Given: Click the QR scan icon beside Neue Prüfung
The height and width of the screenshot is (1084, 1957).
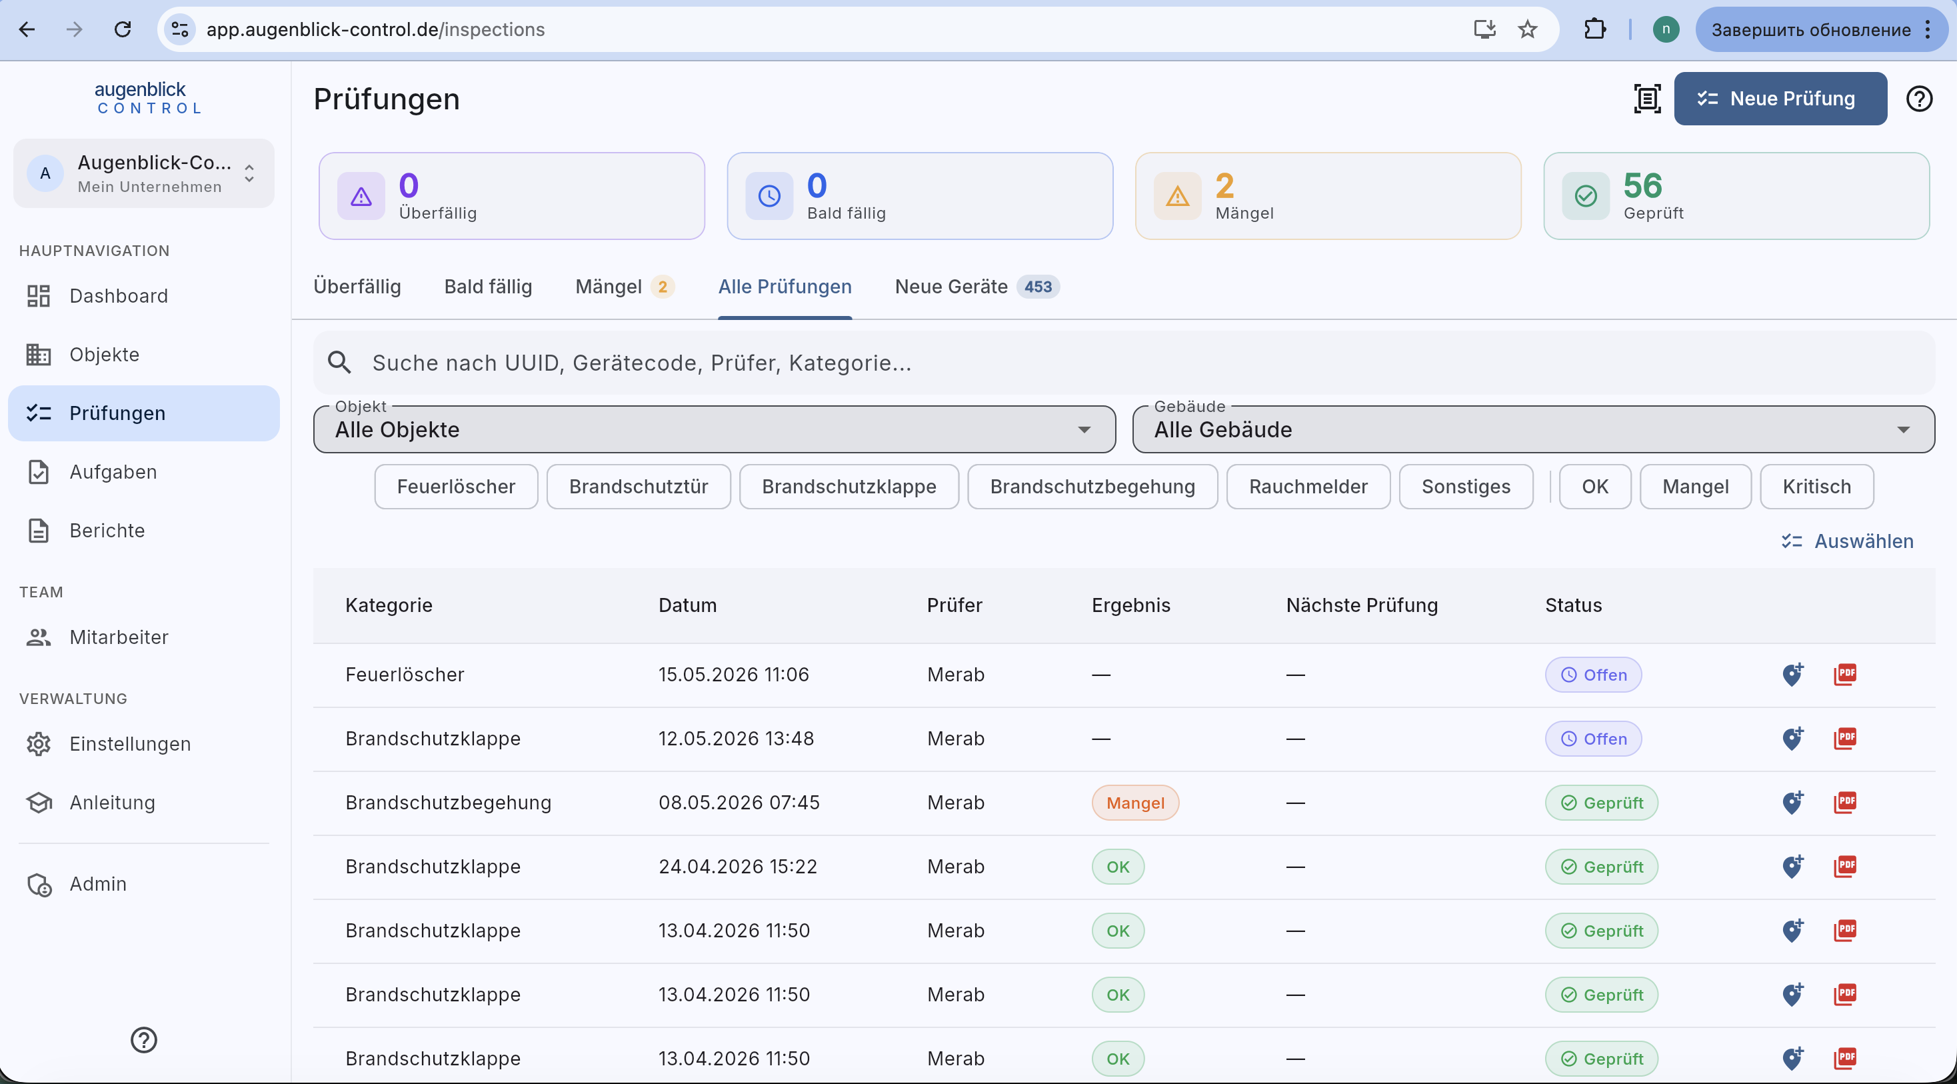Looking at the screenshot, I should 1647,99.
